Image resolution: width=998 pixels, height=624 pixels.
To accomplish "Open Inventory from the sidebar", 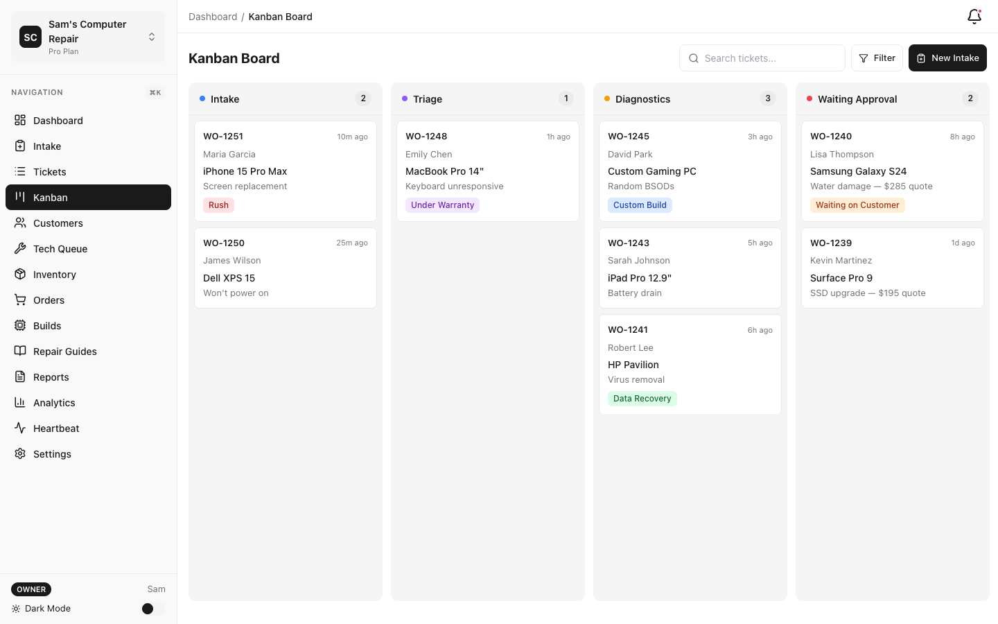I will (54, 274).
